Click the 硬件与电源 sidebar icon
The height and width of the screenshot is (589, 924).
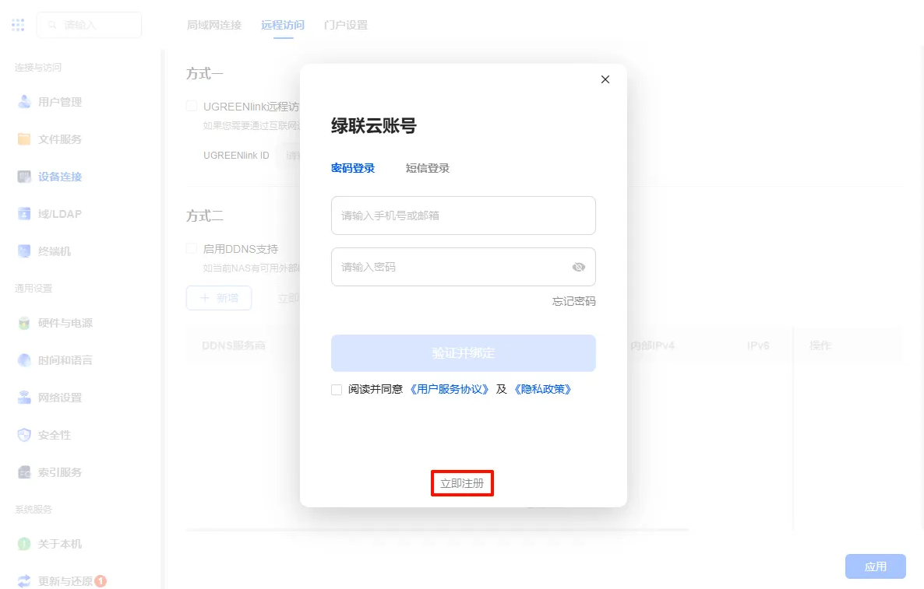click(x=24, y=323)
